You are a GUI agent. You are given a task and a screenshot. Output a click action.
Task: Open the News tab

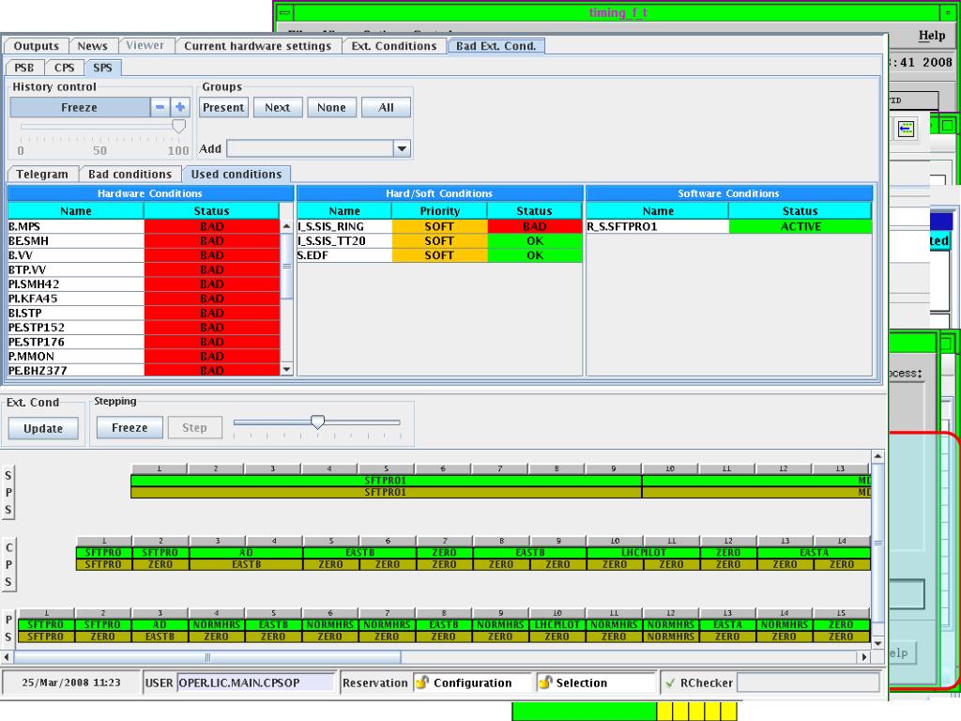[x=93, y=46]
